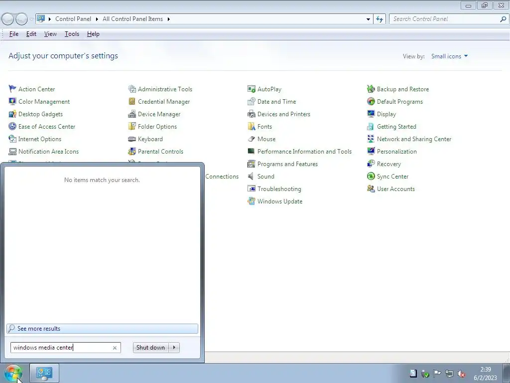The image size is (510, 383).
Task: Open Credential Manager vault icon
Action: point(131,101)
